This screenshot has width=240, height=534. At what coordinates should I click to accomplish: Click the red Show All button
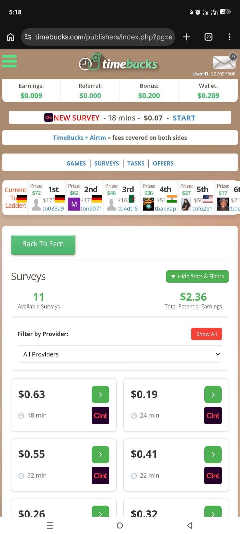206,334
